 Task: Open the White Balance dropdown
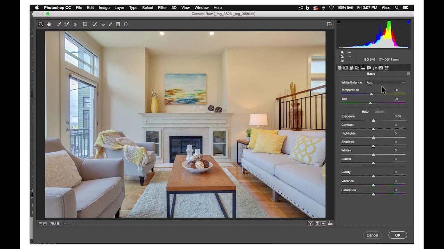pyautogui.click(x=385, y=82)
